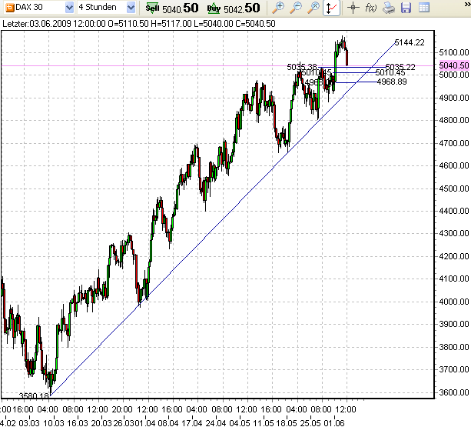Zoom out of the chart

click(x=296, y=8)
